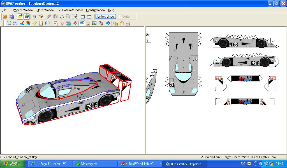Viewport: 287px width, 168px height.
Task: Open the Configuration menu
Action: [x=95, y=10]
